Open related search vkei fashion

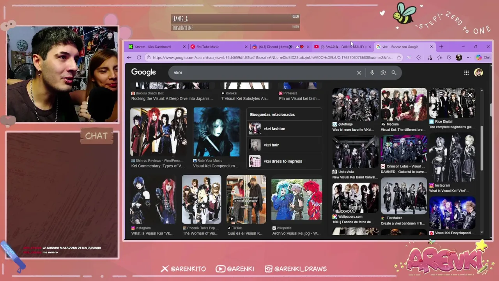click(285, 129)
